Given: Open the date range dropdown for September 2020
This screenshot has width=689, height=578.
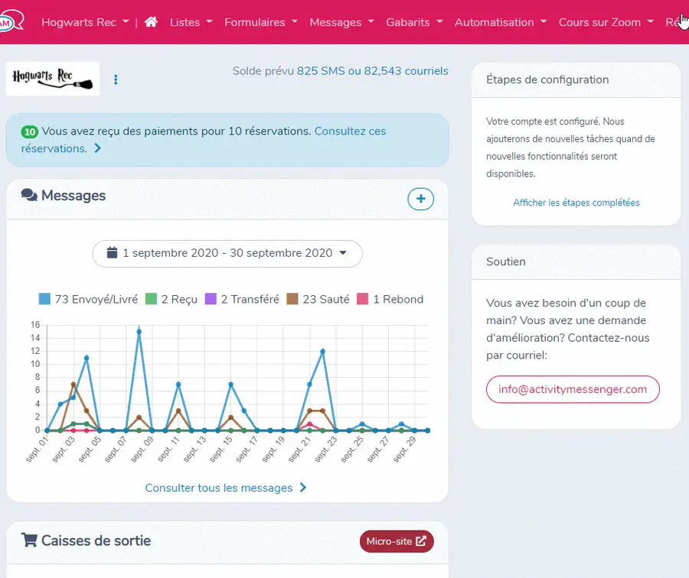Looking at the screenshot, I should point(227,253).
